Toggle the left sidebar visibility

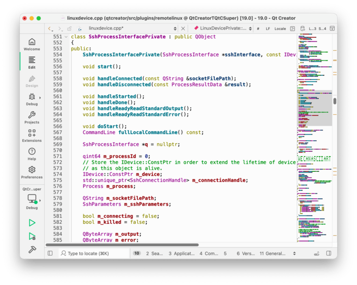click(50, 253)
